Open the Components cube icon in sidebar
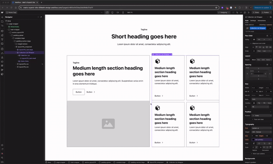 [2, 31]
